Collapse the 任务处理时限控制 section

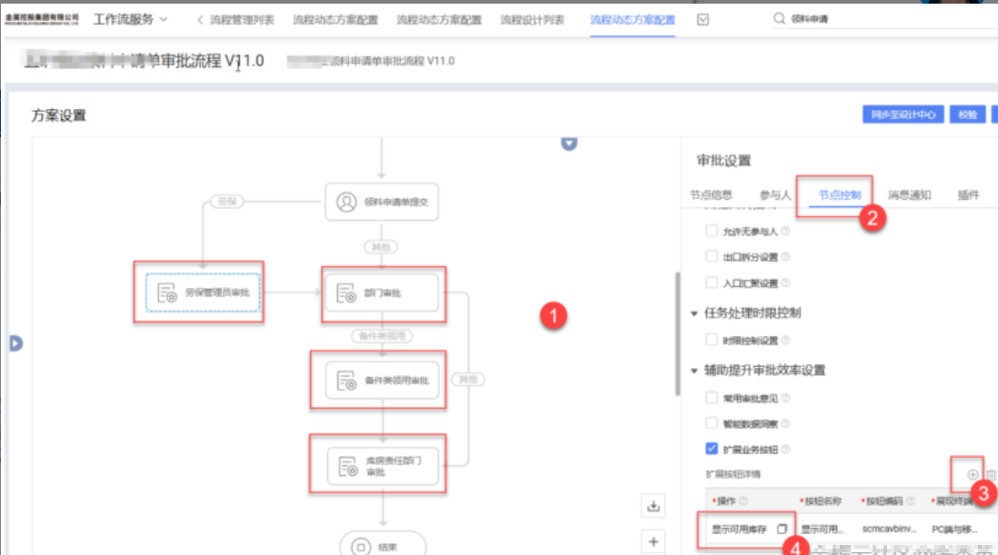695,312
